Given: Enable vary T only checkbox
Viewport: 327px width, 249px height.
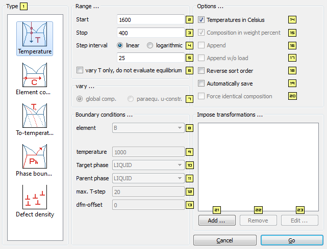Looking at the screenshot, I should [x=79, y=70].
